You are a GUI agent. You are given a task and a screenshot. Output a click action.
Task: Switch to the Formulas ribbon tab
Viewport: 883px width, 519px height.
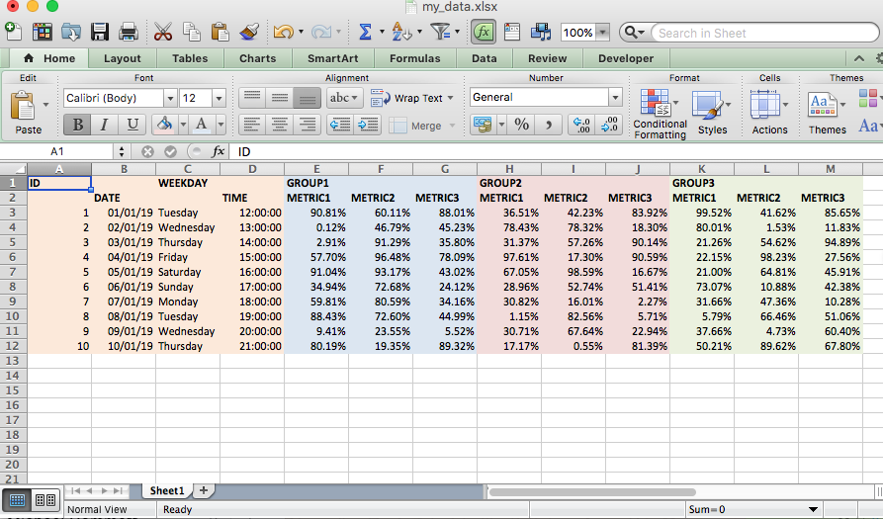pyautogui.click(x=414, y=58)
